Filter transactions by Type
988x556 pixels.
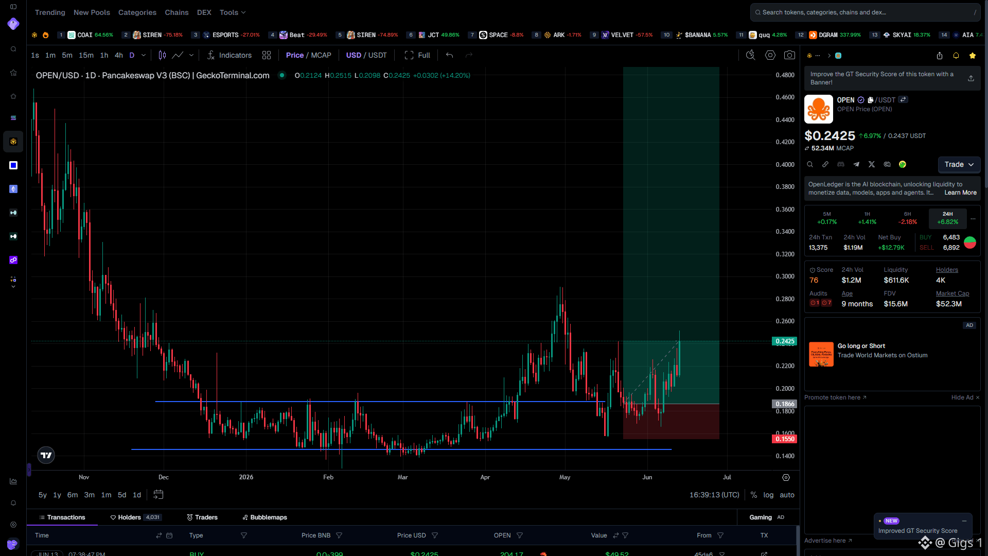point(244,535)
